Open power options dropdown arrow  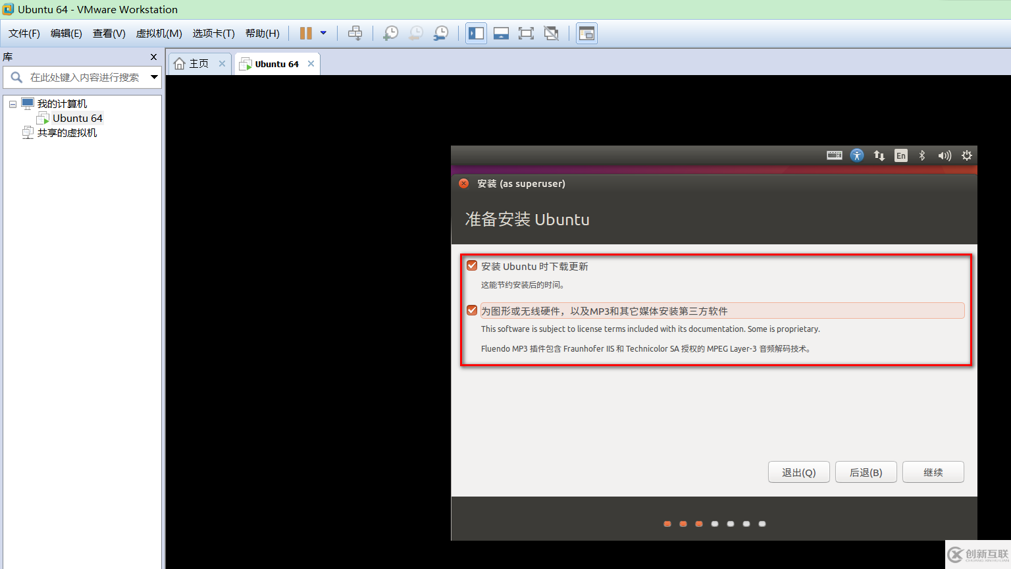tap(323, 33)
